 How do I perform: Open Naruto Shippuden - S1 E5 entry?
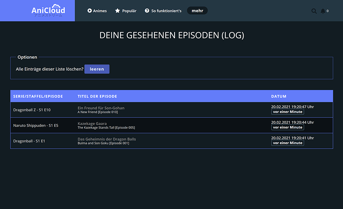tap(36, 125)
